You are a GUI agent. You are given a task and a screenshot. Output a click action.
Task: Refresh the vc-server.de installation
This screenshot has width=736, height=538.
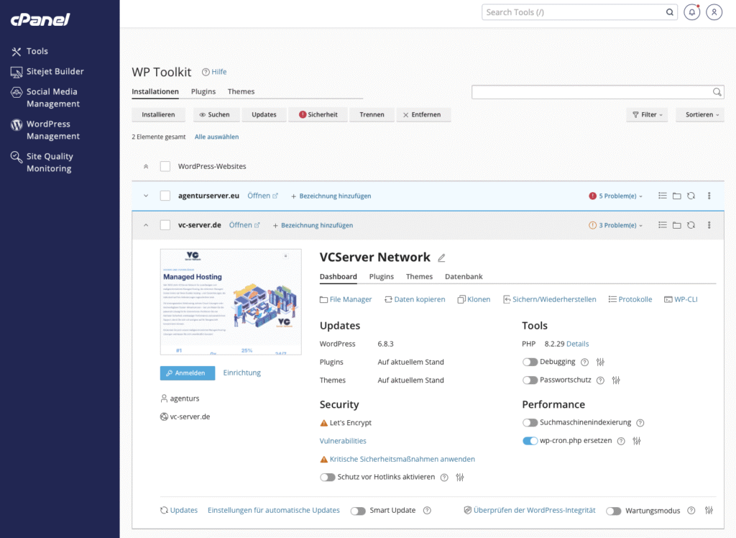coord(691,224)
